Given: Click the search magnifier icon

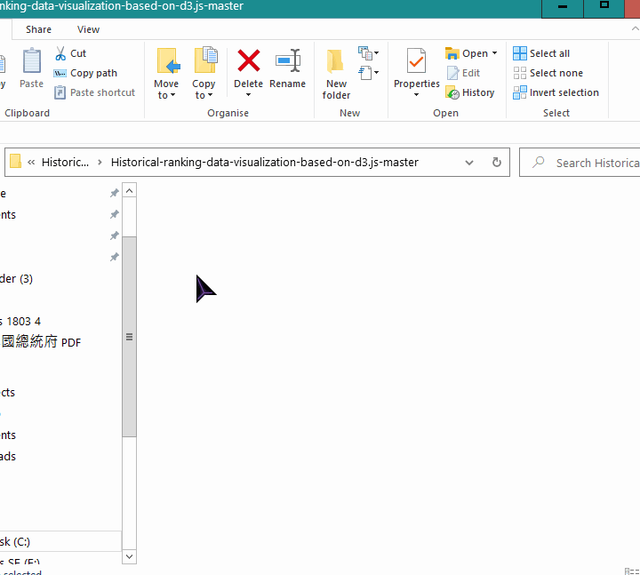Looking at the screenshot, I should coord(539,163).
